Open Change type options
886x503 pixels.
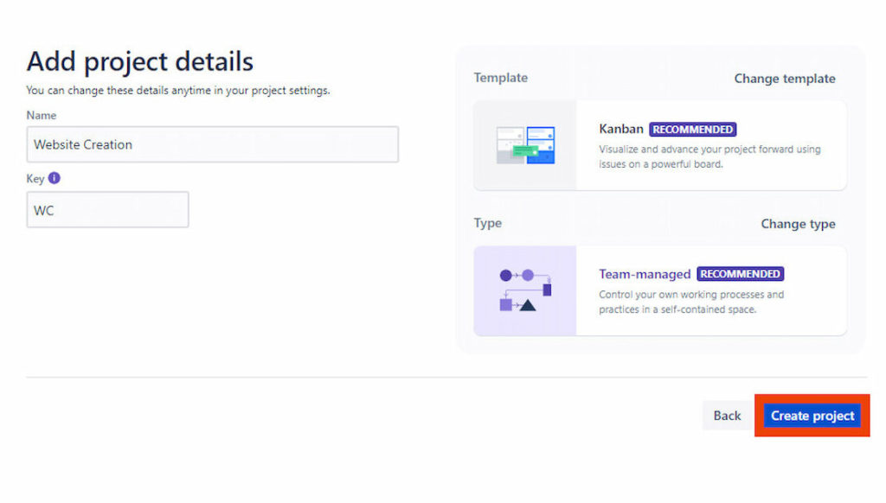[797, 223]
